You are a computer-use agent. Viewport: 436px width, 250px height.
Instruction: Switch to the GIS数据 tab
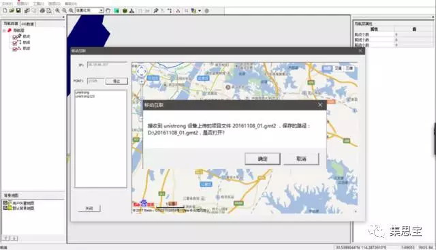[27, 25]
